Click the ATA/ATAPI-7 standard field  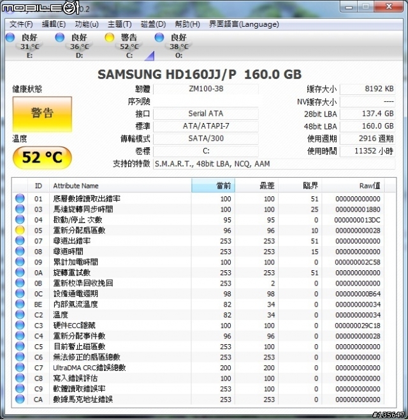[x=206, y=126]
